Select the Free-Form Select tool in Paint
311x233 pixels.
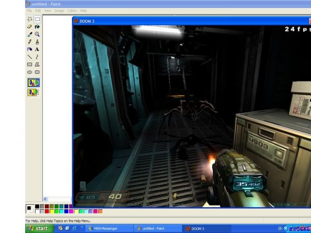point(30,19)
